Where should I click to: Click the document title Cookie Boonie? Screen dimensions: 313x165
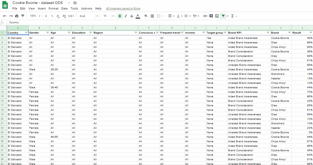[x=38, y=3]
